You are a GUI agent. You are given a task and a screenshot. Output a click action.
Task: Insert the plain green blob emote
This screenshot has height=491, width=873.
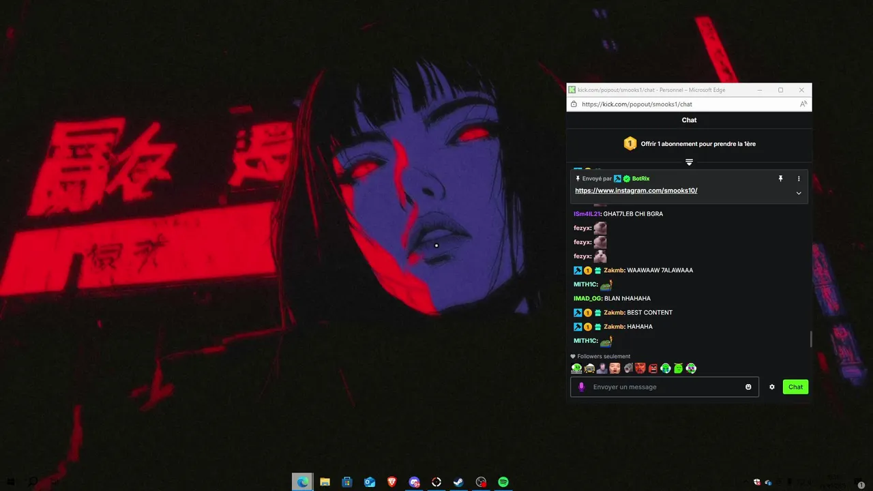point(679,368)
